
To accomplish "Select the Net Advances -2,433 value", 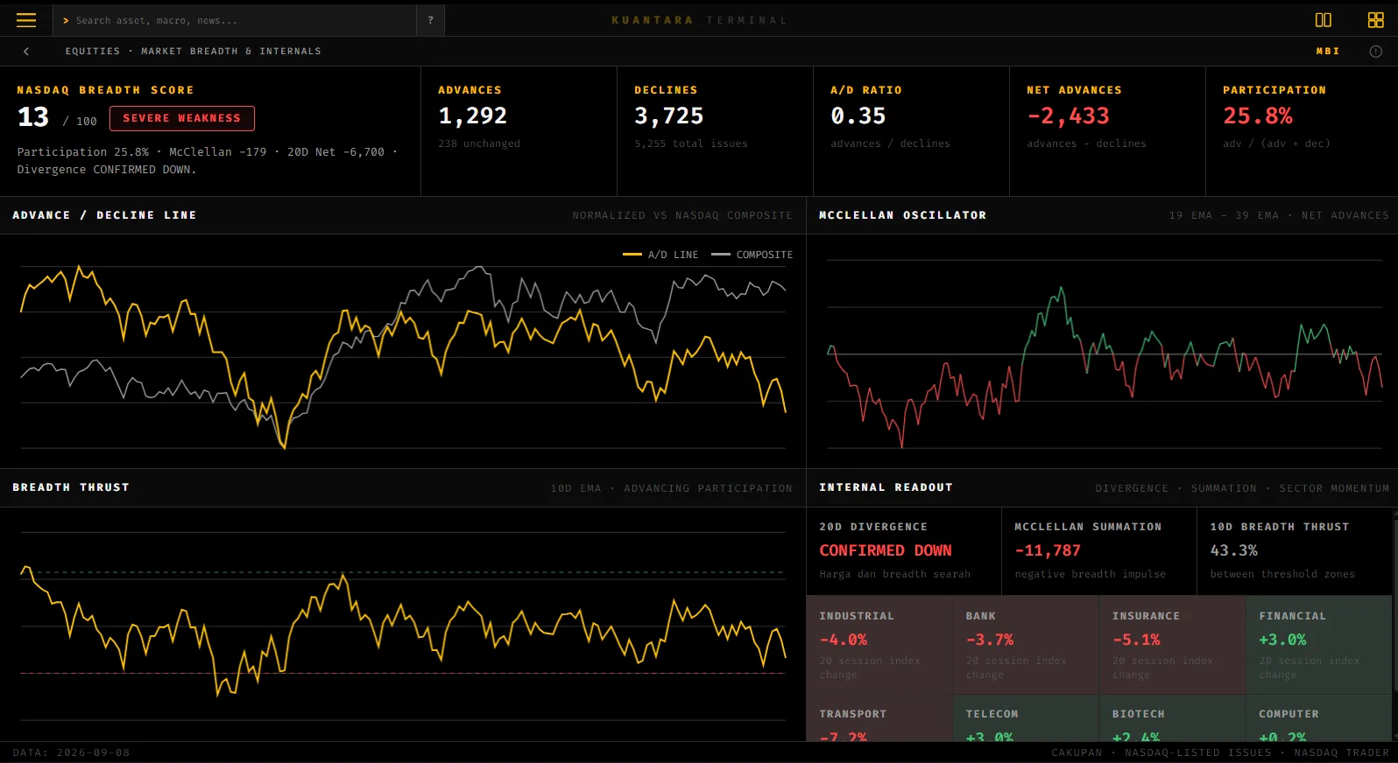I will [1069, 115].
